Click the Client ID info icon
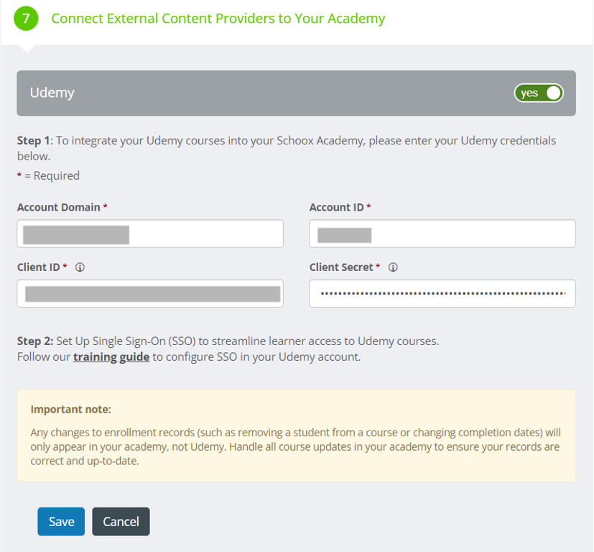594x552 pixels. pyautogui.click(x=80, y=267)
